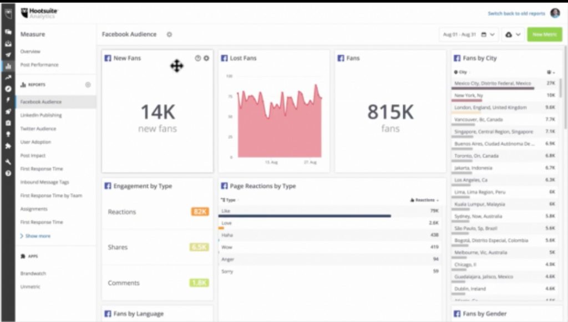Select the Toronto, On, Canada row

pyautogui.click(x=505, y=157)
